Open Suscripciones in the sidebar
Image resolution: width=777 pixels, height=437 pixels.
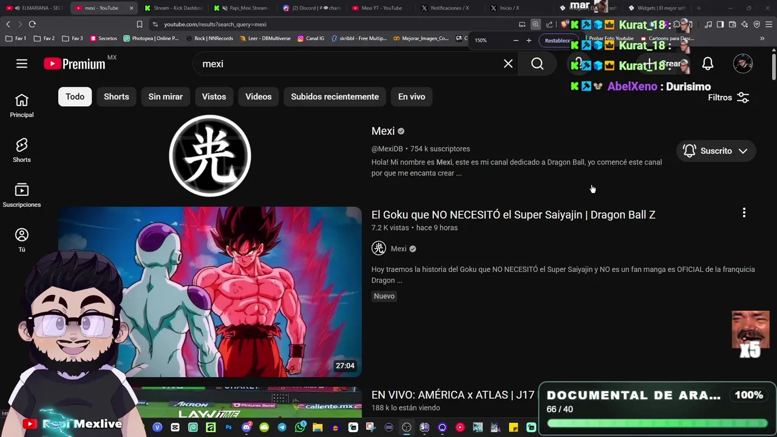point(22,195)
